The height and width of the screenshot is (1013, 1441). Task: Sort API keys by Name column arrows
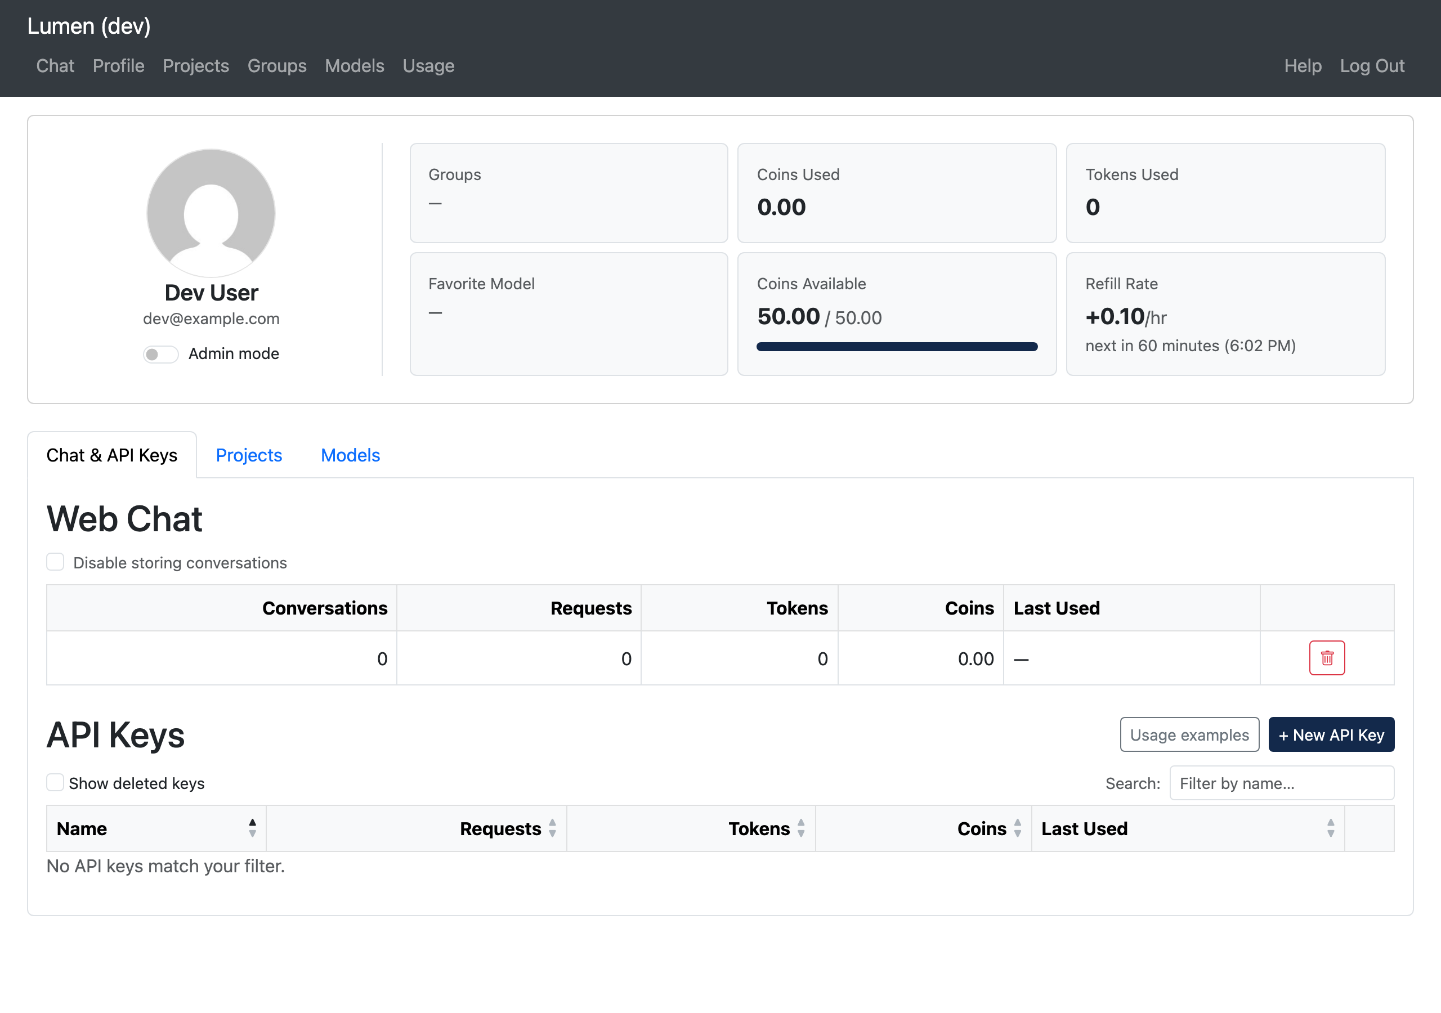click(252, 828)
